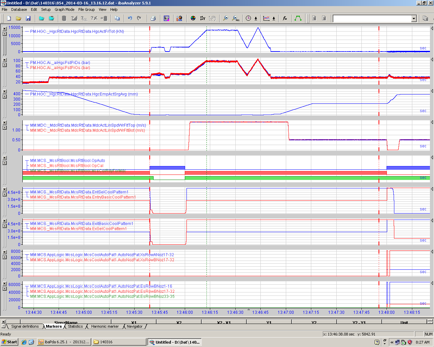The height and width of the screenshot is (347, 434).
Task: Open the Database menu
Action: point(19,9)
